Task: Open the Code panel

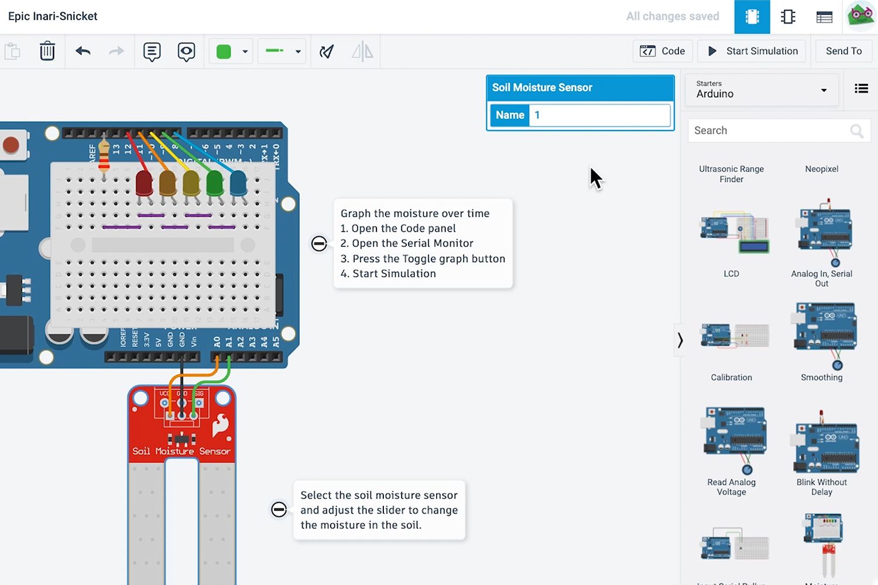Action: pos(663,51)
